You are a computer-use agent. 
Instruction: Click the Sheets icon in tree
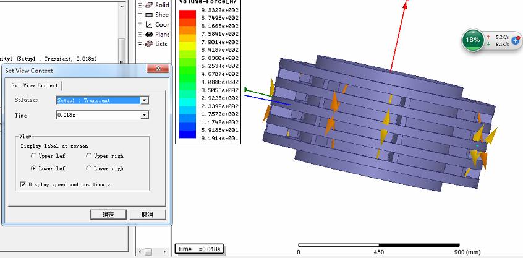click(x=149, y=15)
